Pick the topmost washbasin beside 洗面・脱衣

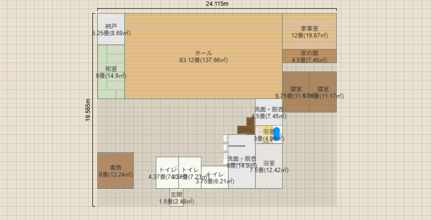coord(225,138)
